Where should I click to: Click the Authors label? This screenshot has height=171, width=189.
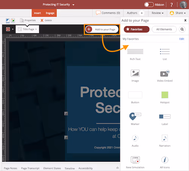132,13
